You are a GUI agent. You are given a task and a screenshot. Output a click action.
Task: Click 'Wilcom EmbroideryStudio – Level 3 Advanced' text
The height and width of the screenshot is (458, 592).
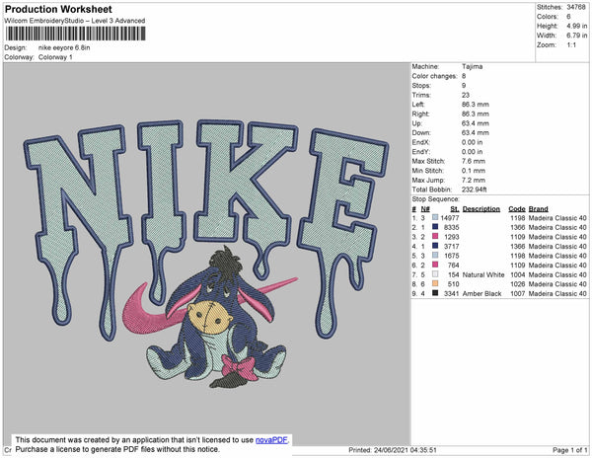click(75, 21)
